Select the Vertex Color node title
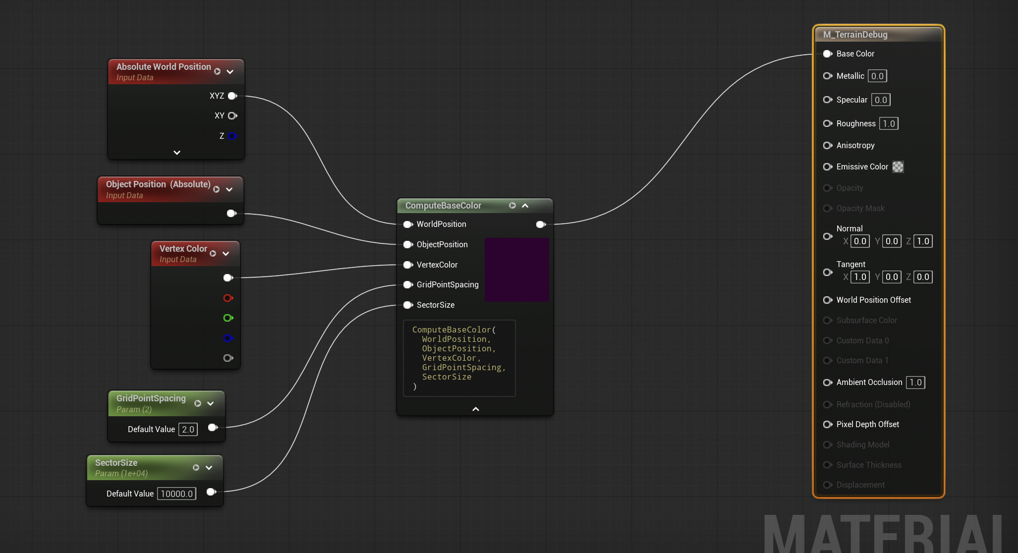 [183, 249]
